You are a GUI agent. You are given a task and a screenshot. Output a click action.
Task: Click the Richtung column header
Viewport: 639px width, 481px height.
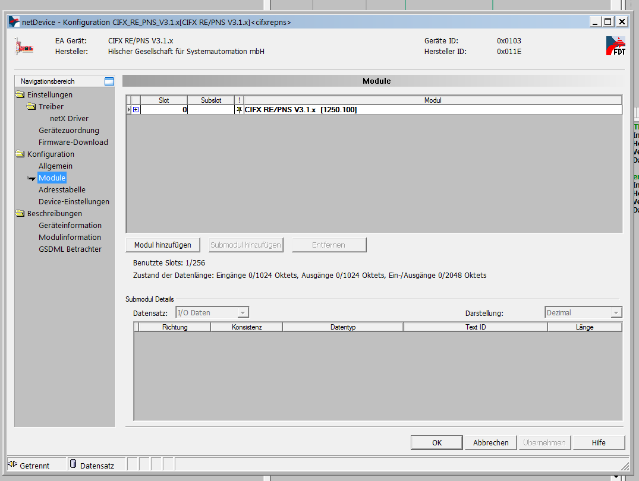[x=175, y=327]
